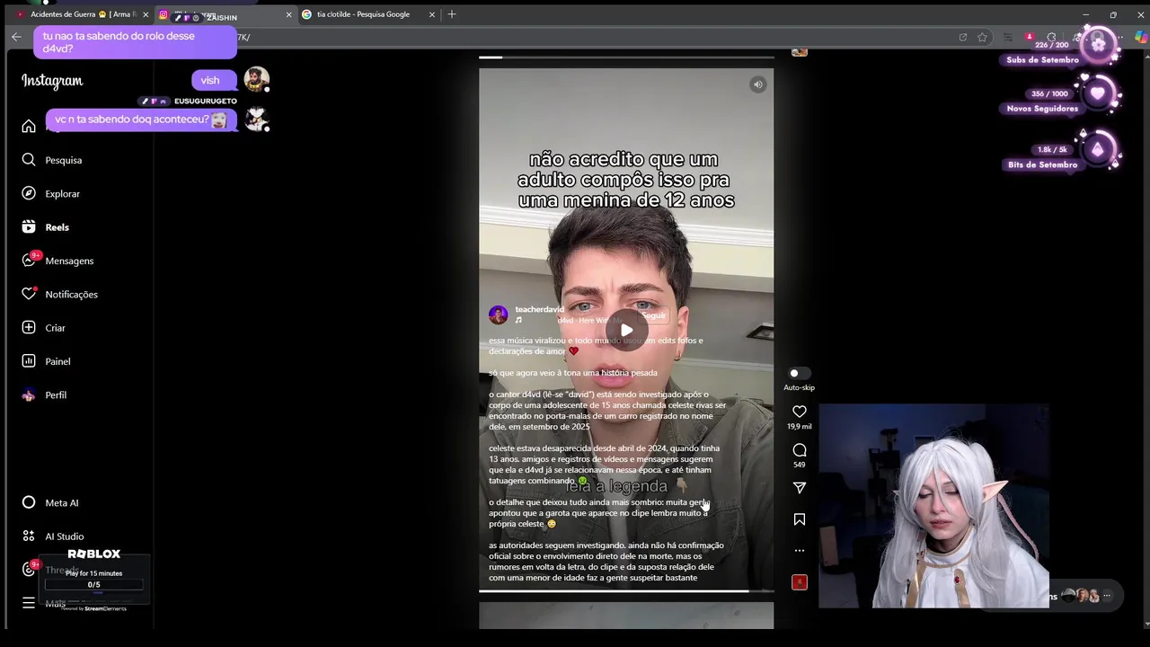Click the Explorar compass icon
Image resolution: width=1150 pixels, height=647 pixels.
point(29,193)
